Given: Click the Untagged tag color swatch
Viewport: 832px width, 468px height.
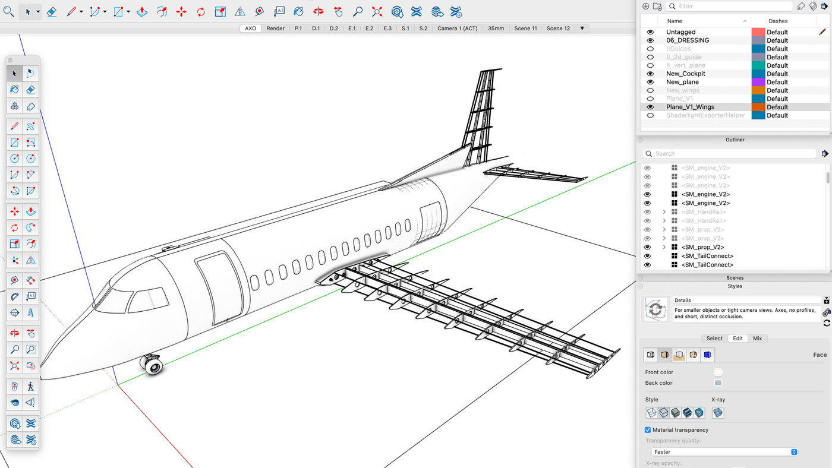Looking at the screenshot, I should [758, 32].
